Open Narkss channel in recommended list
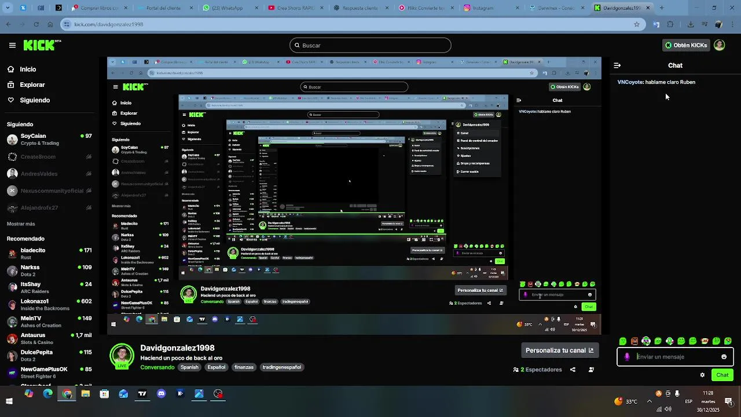This screenshot has height=417, width=741. [49, 270]
